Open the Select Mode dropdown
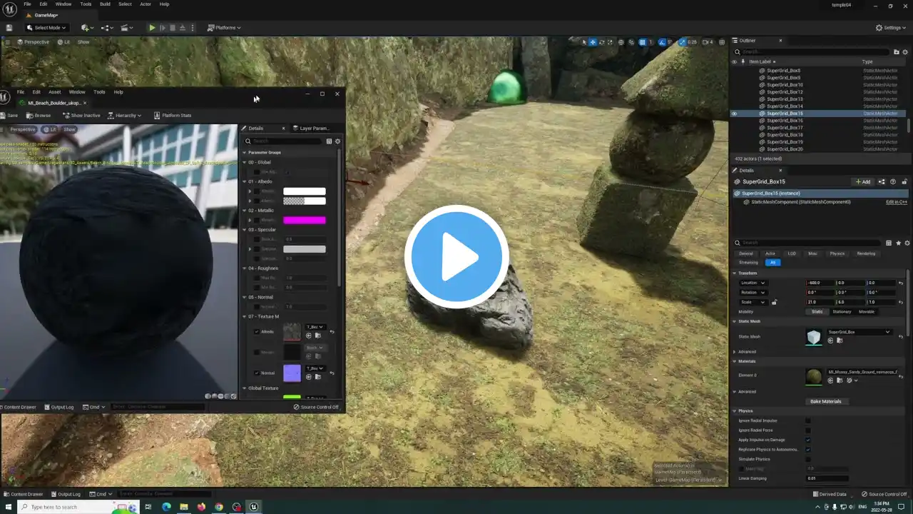This screenshot has height=514, width=913. 47,28
